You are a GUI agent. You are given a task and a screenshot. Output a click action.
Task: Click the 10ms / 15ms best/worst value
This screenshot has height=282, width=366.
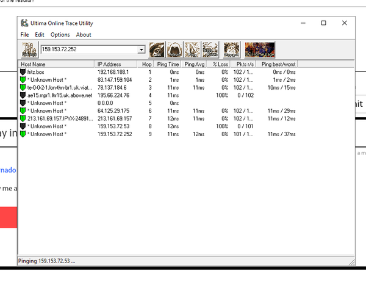pos(281,87)
